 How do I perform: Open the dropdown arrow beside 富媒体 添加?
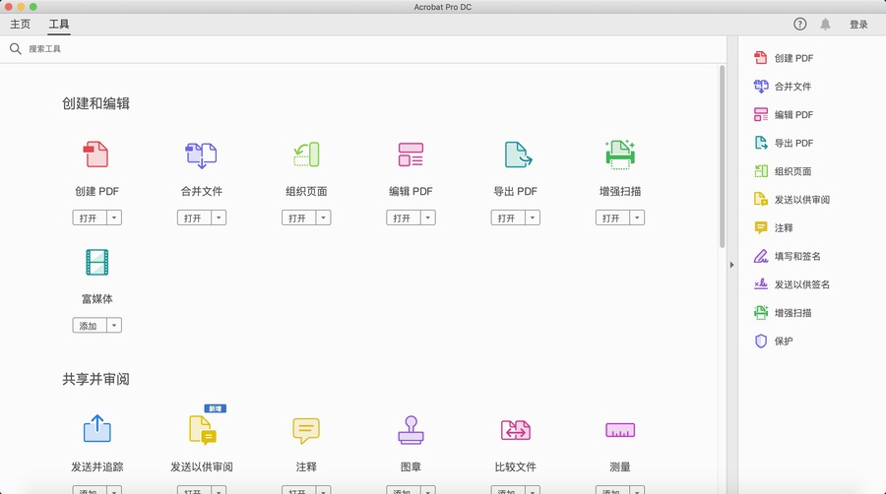[114, 325]
